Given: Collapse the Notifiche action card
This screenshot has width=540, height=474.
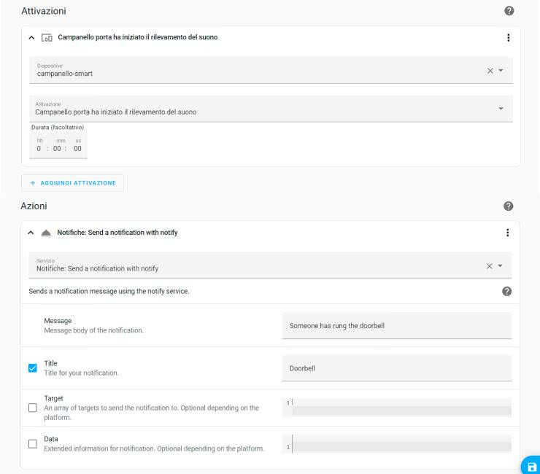Looking at the screenshot, I should tap(31, 233).
